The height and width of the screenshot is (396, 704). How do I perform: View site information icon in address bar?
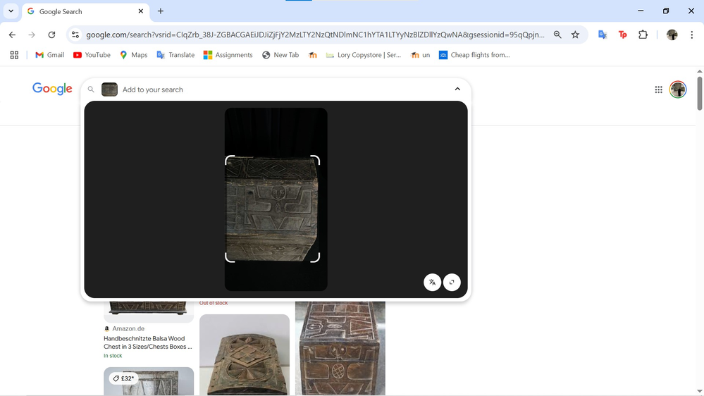click(x=75, y=35)
